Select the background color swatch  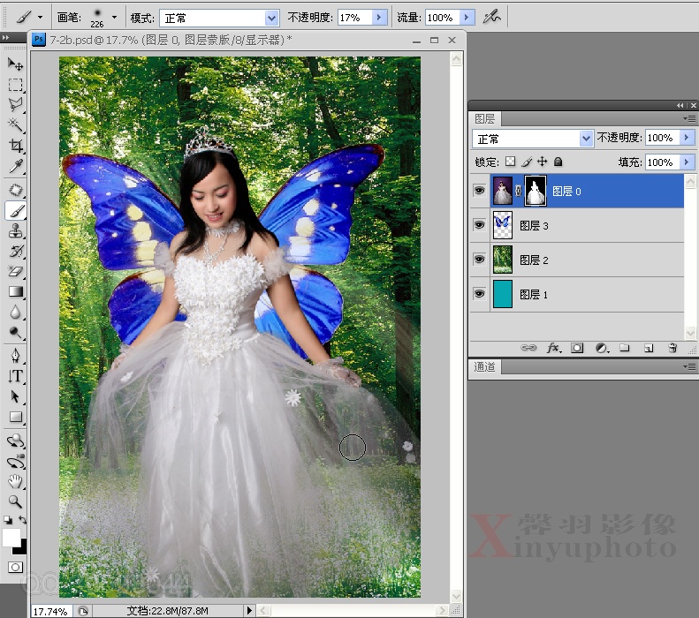coord(20,548)
